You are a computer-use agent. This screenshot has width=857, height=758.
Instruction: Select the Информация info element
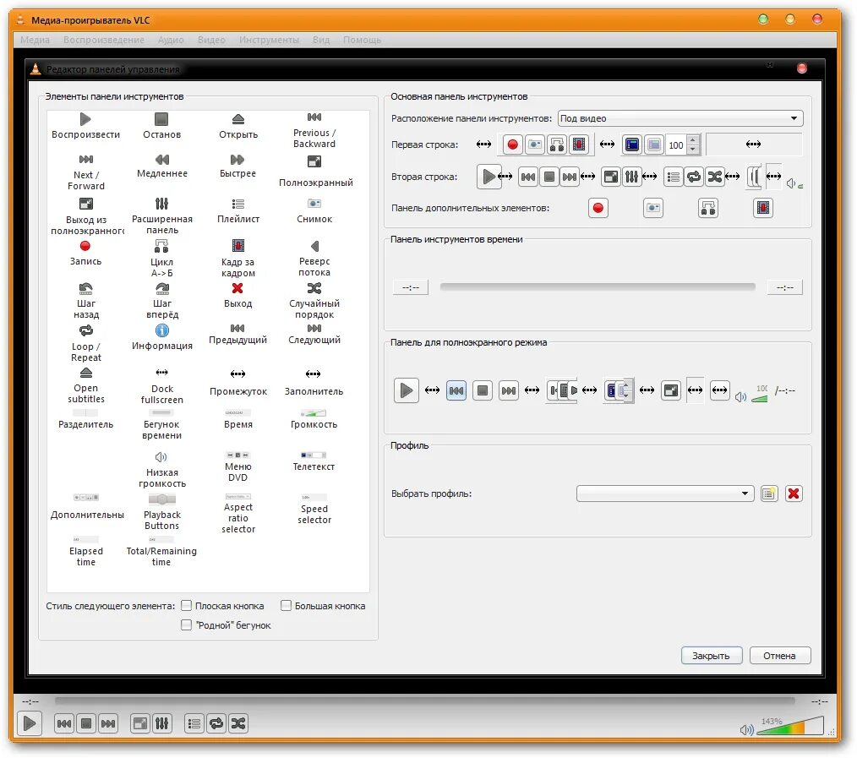coord(161,337)
